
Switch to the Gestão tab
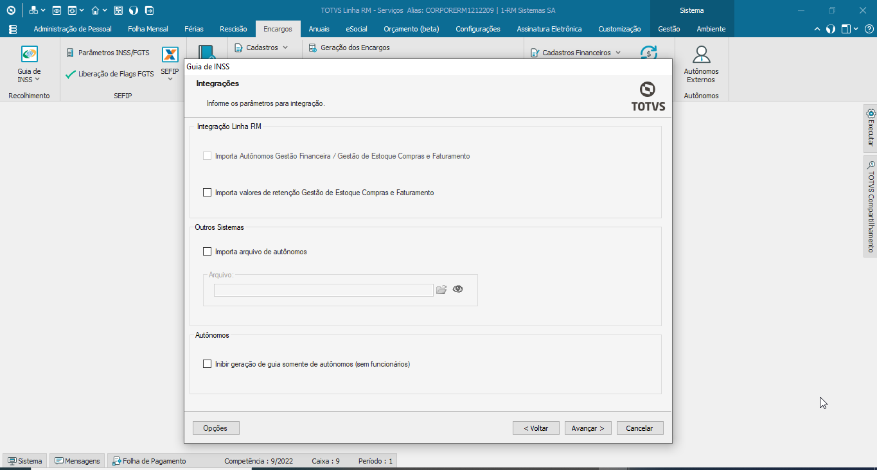pyautogui.click(x=669, y=29)
